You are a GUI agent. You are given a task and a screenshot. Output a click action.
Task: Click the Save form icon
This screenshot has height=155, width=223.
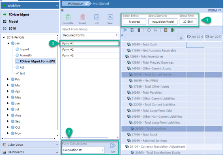pos(110,17)
